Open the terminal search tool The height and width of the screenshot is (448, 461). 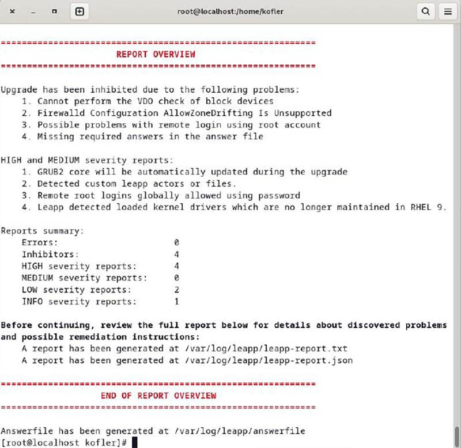[x=425, y=11]
